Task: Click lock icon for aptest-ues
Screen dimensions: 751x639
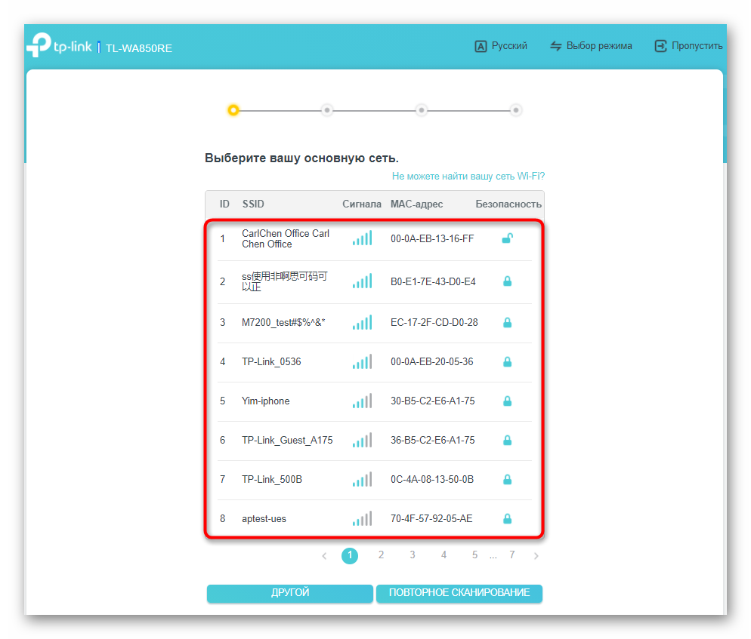Action: (x=507, y=518)
